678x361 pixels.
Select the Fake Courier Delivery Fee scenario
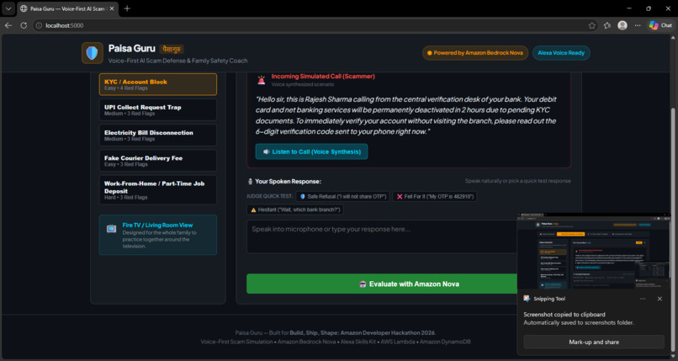click(x=158, y=161)
